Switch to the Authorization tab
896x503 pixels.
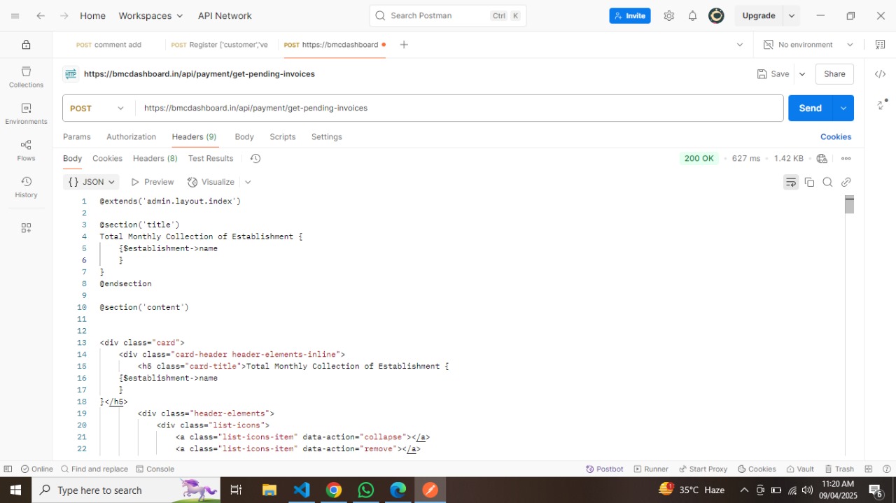coord(131,137)
